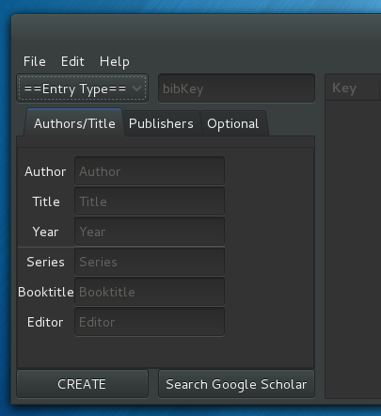The image size is (381, 416).
Task: Click into the Year field
Action: click(x=150, y=232)
